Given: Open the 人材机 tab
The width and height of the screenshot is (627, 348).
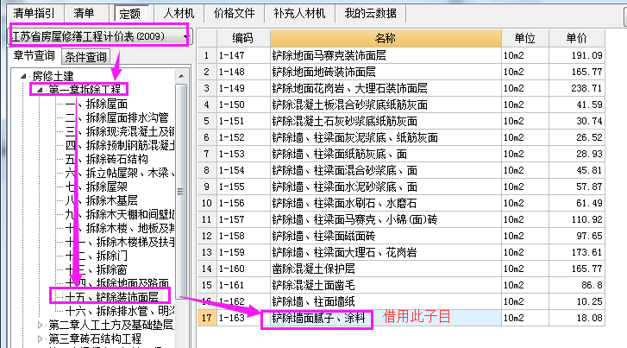Looking at the screenshot, I should (179, 13).
